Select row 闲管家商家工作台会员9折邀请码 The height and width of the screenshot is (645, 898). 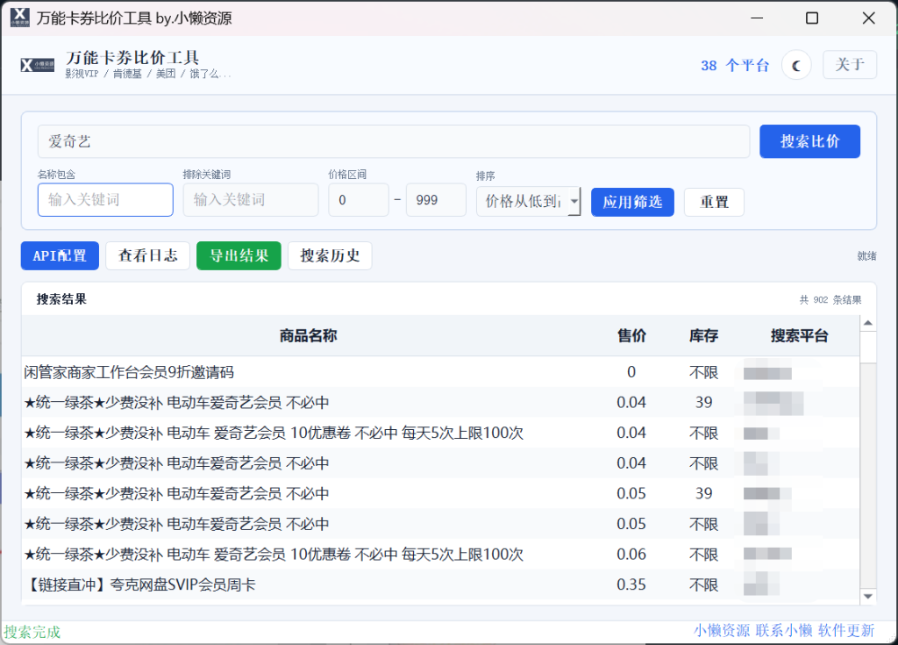[x=440, y=372]
